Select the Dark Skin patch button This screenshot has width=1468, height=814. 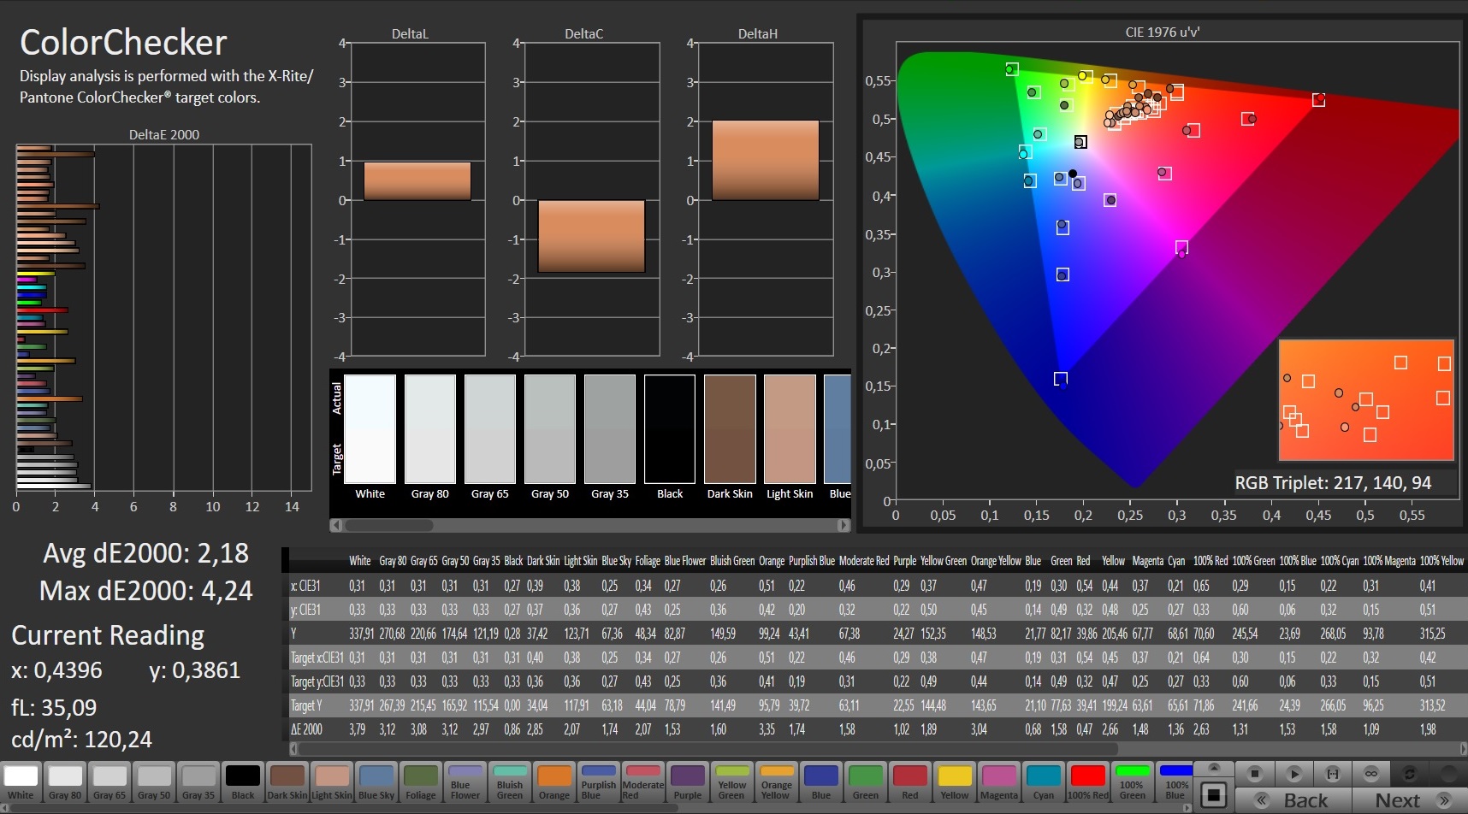287,782
